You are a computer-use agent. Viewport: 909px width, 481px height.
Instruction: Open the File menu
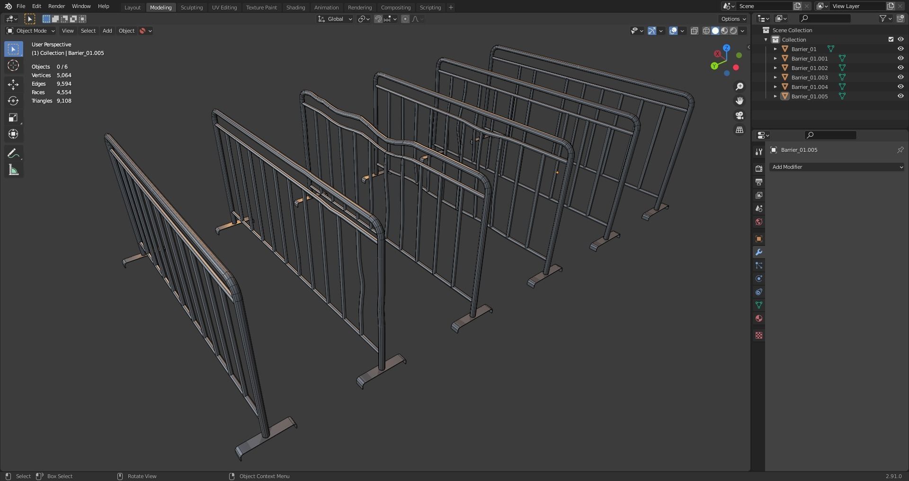pyautogui.click(x=21, y=6)
